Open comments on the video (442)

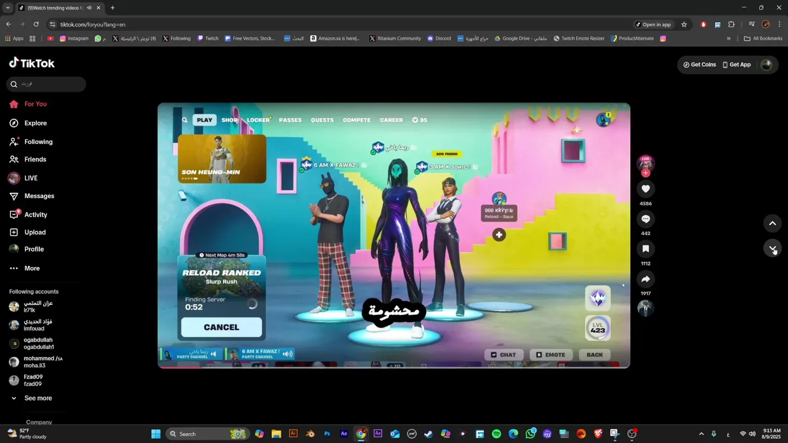coord(645,219)
